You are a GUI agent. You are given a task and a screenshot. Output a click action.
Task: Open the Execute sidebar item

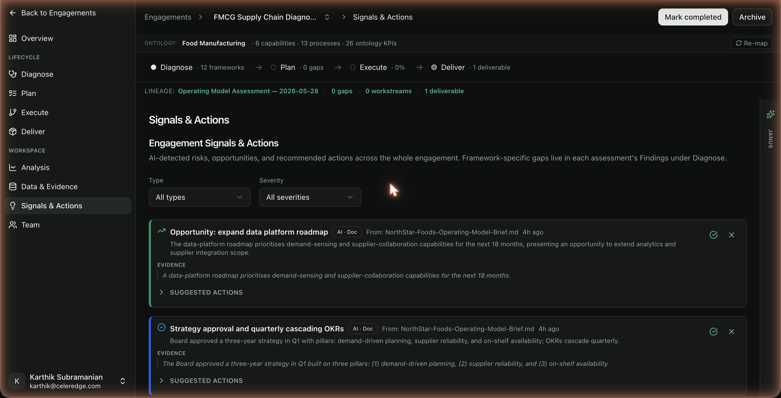pos(68,112)
